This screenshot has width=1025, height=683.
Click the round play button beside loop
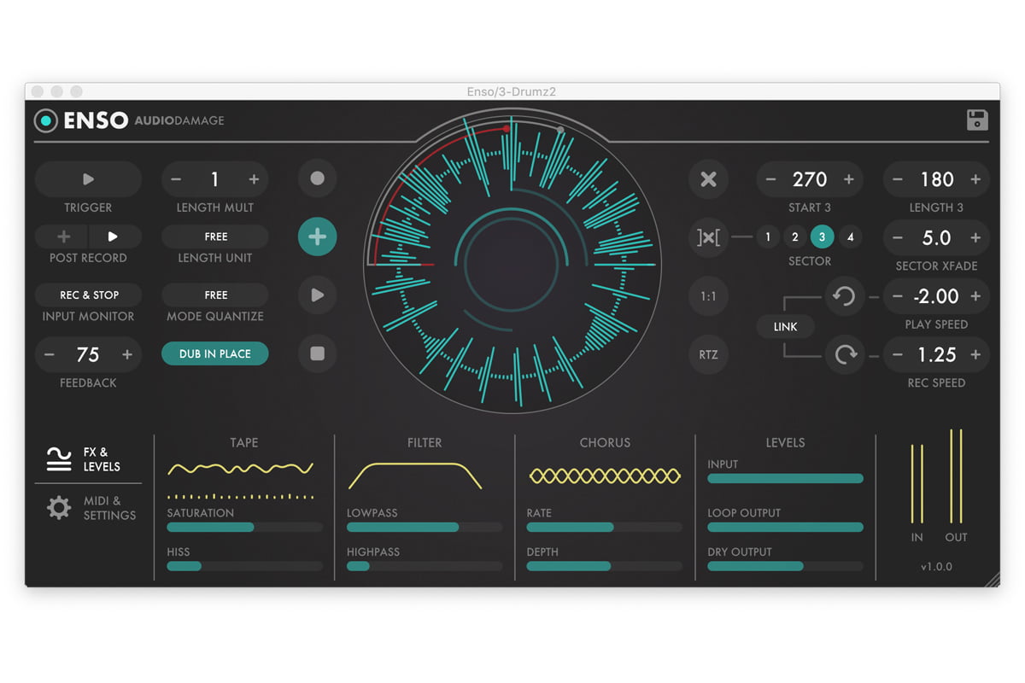318,295
